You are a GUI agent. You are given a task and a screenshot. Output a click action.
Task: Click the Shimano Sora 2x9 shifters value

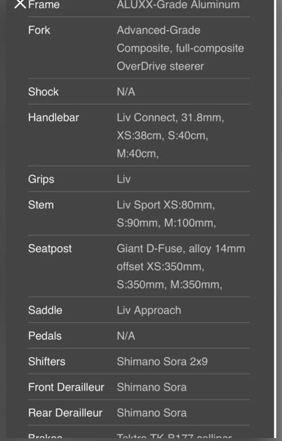point(162,362)
